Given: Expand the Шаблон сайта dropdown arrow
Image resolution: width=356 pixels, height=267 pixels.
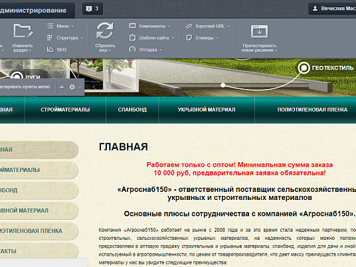Looking at the screenshot, I should point(173,38).
